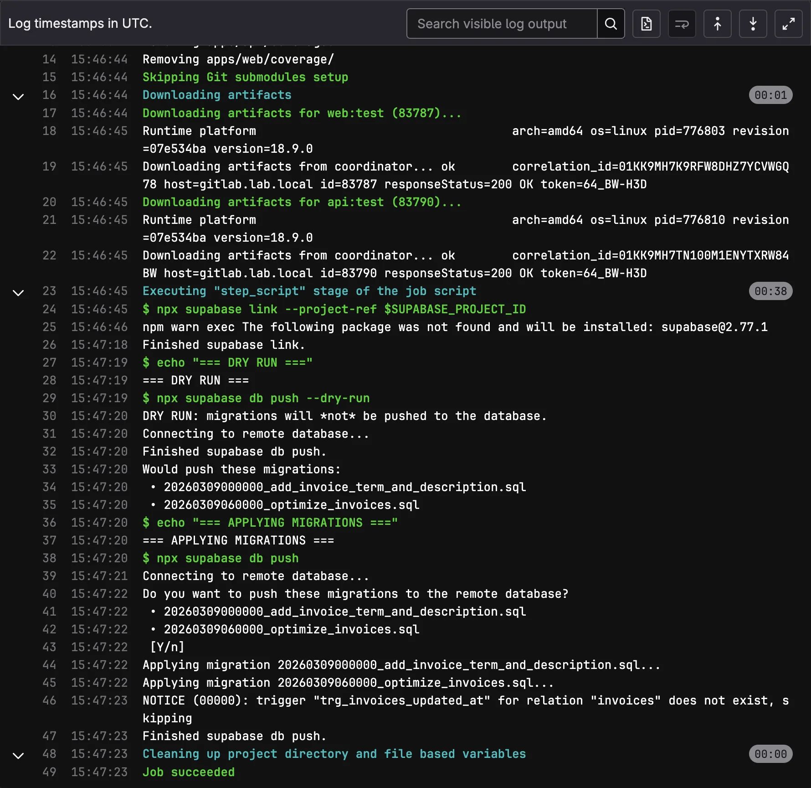Open line 24 npx supabase link command
The image size is (811, 788).
[x=334, y=309]
